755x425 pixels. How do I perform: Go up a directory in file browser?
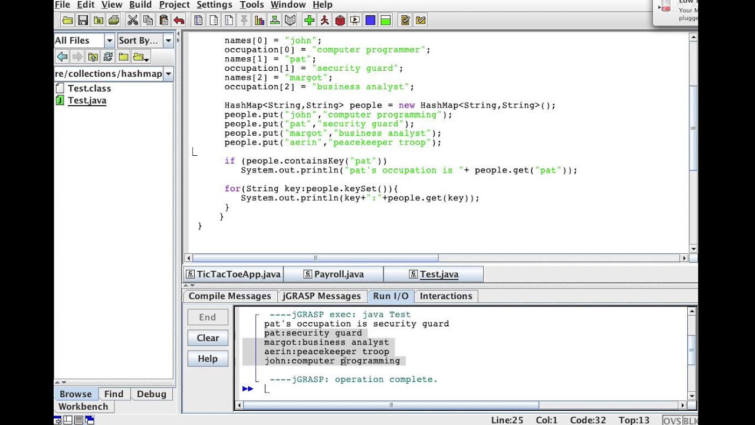(93, 57)
